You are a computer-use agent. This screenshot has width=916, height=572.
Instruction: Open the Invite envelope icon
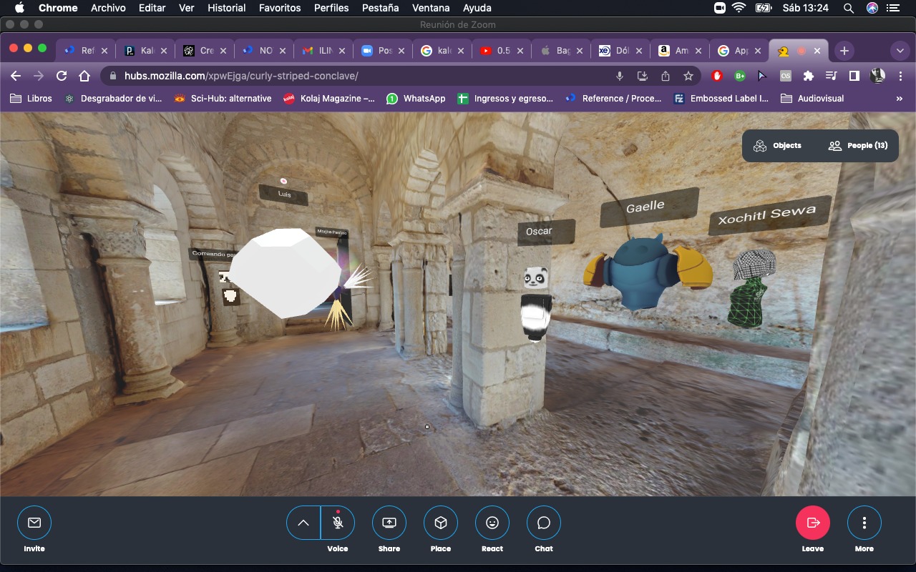34,523
